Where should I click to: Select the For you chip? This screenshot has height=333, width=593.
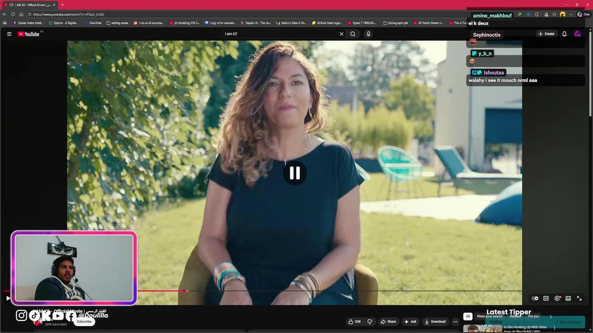pyautogui.click(x=534, y=316)
